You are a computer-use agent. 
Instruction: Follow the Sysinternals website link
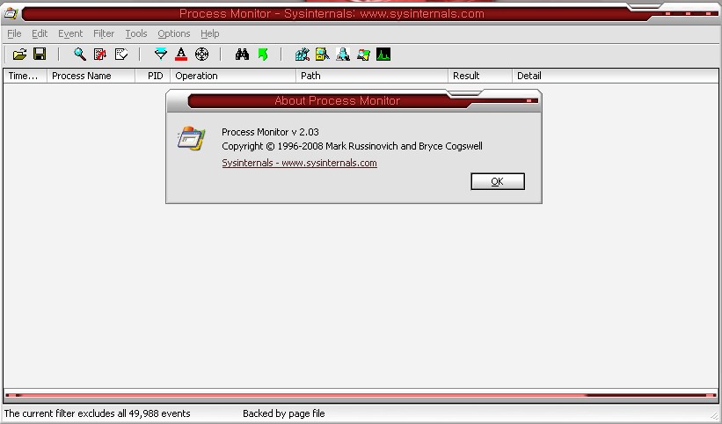tap(299, 163)
